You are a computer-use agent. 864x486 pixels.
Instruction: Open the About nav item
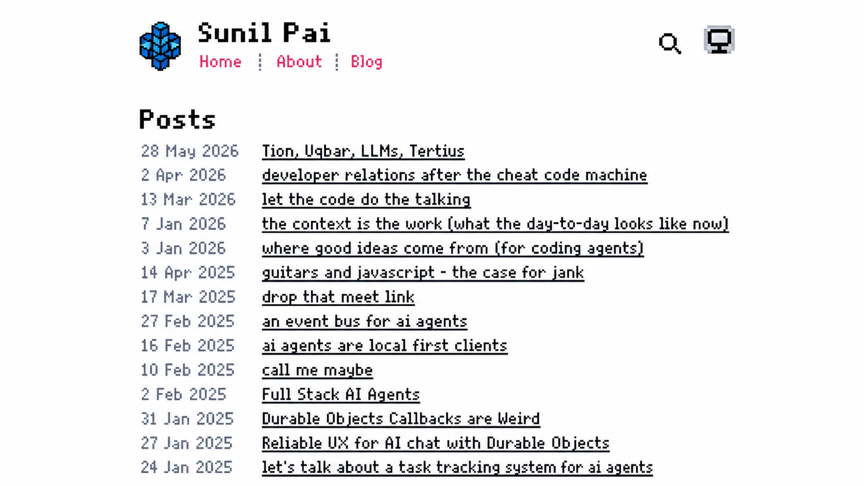[x=299, y=62]
